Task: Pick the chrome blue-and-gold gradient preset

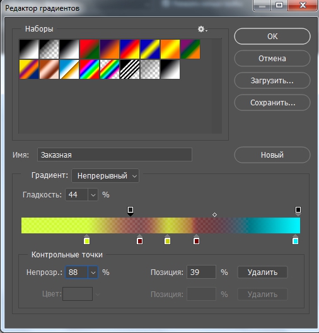Action: [69, 69]
